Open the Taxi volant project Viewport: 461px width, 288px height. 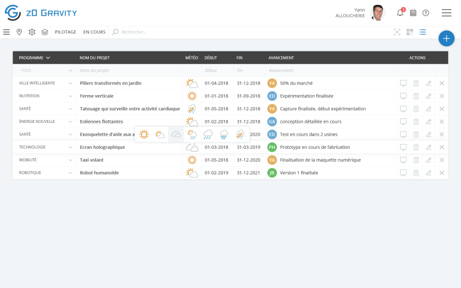(x=92, y=160)
